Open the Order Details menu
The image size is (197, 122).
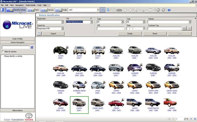pyautogui.click(x=30, y=5)
